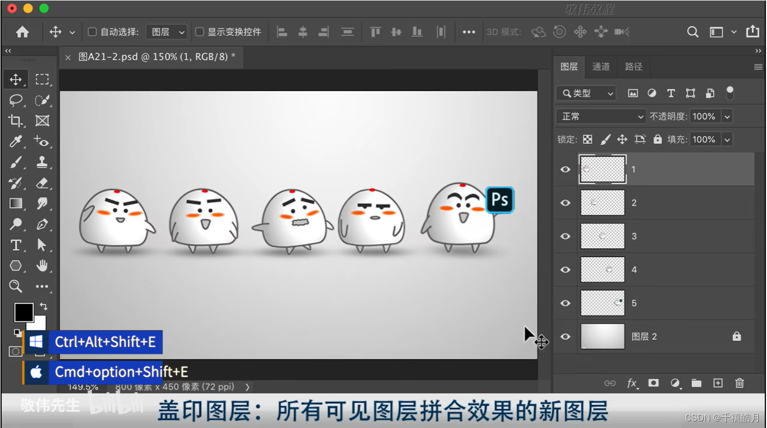
Task: Open the 正常 blend mode dropdown
Action: click(x=601, y=116)
